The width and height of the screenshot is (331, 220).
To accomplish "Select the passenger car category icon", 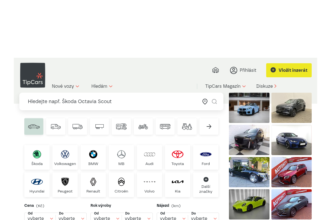I will click(34, 127).
